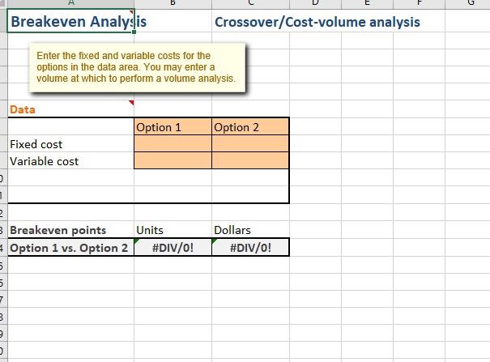Select column E header
This screenshot has height=362, width=490.
367,4
